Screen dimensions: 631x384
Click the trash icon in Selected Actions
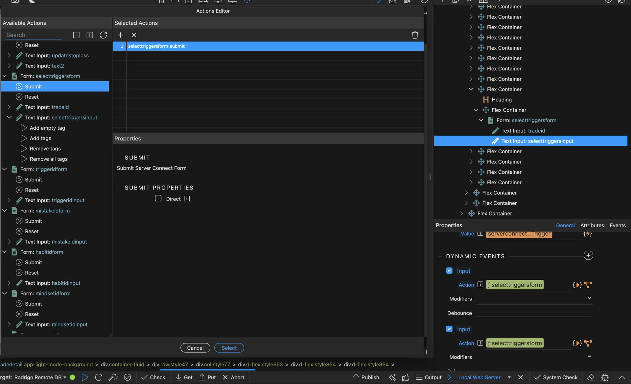415,35
